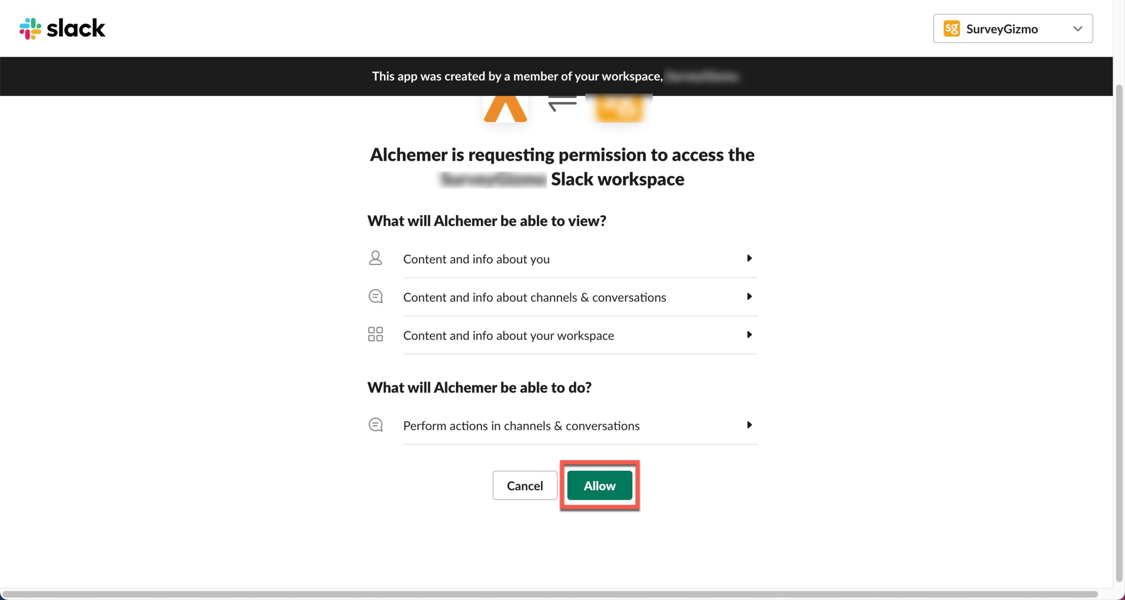
Task: Expand arrow for channels & conversations content
Action: coord(749,297)
